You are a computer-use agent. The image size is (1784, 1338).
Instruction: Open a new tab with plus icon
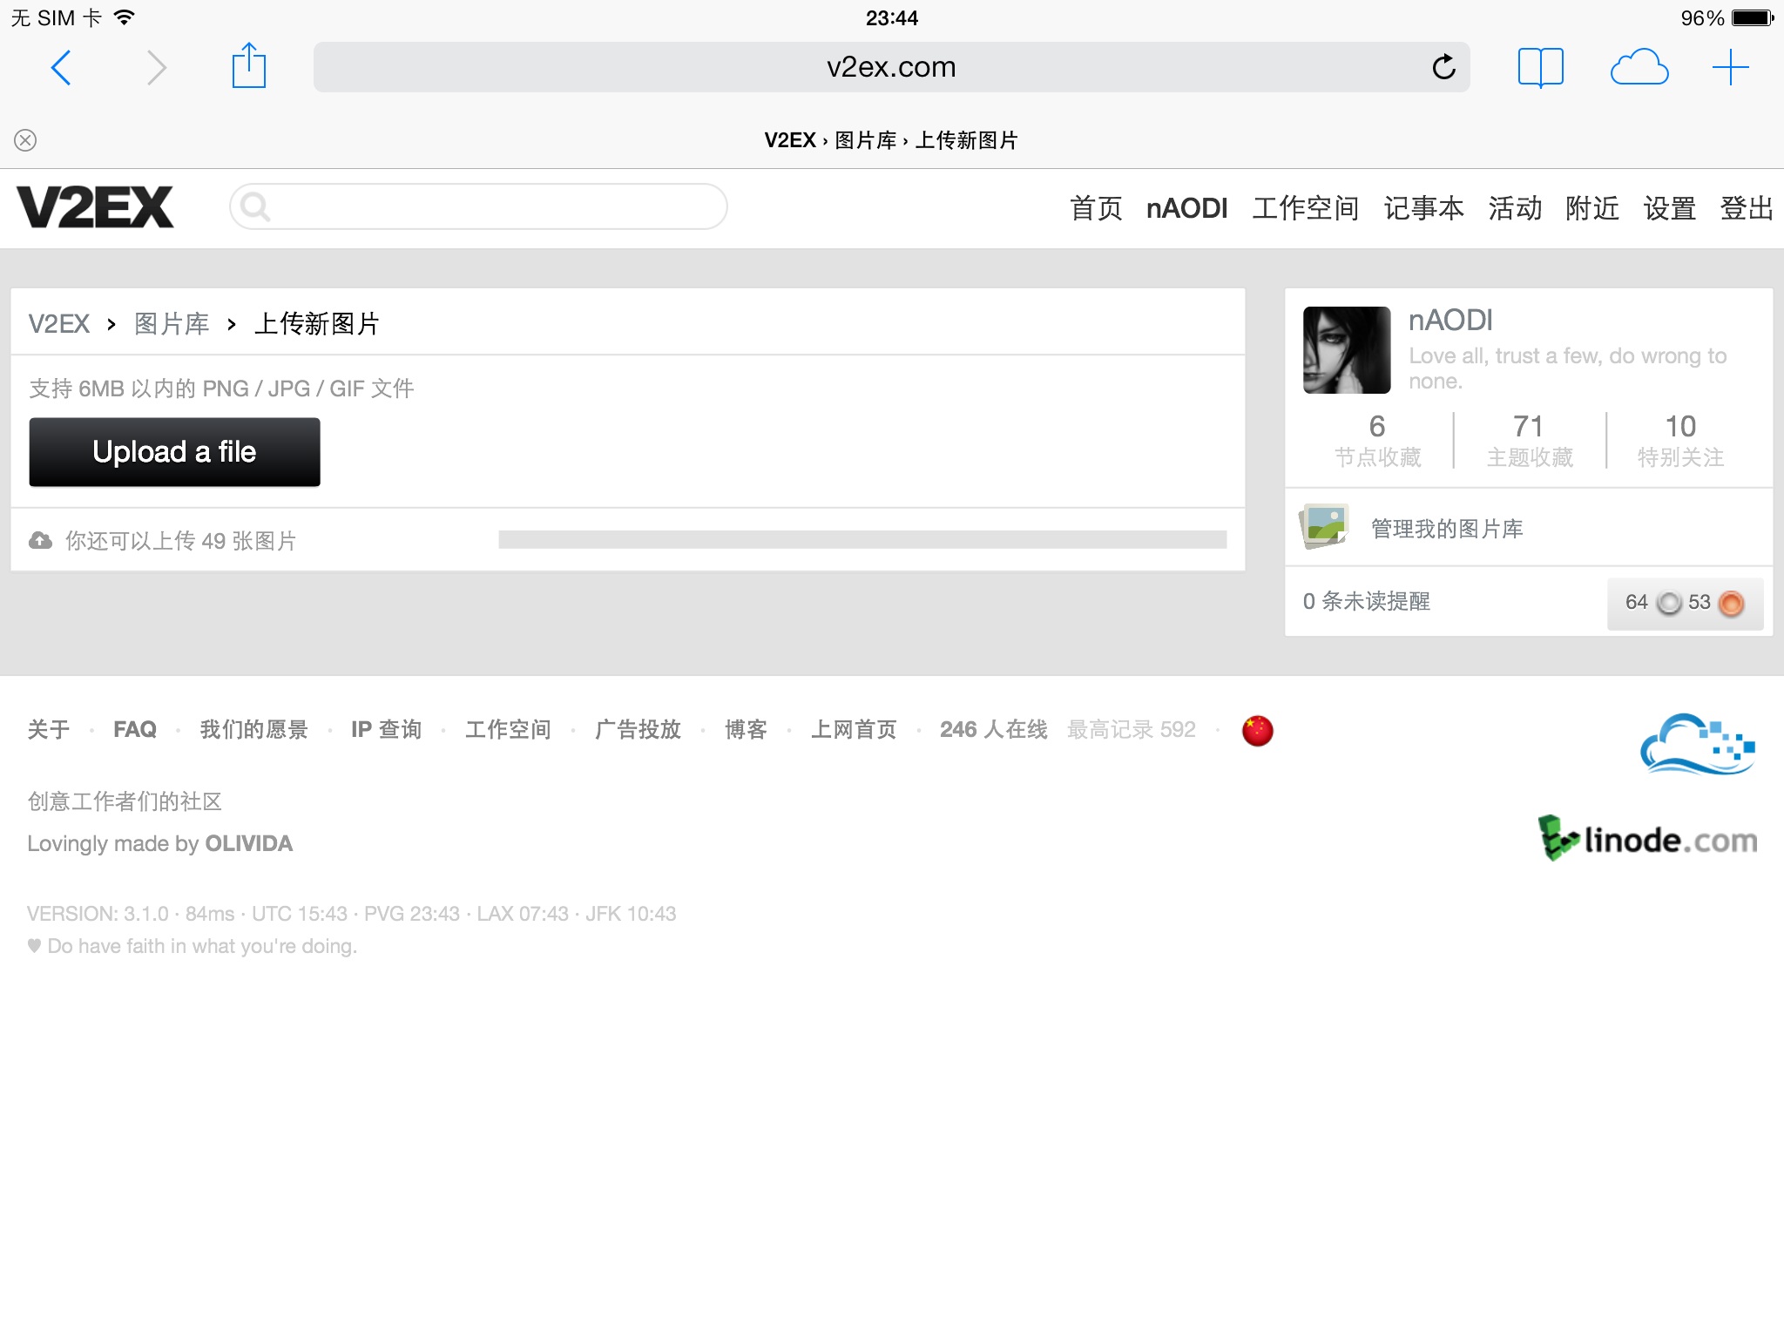[x=1730, y=67]
